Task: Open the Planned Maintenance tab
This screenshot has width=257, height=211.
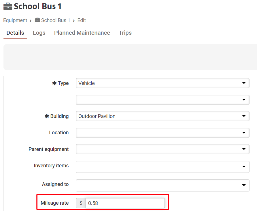Action: coord(82,33)
